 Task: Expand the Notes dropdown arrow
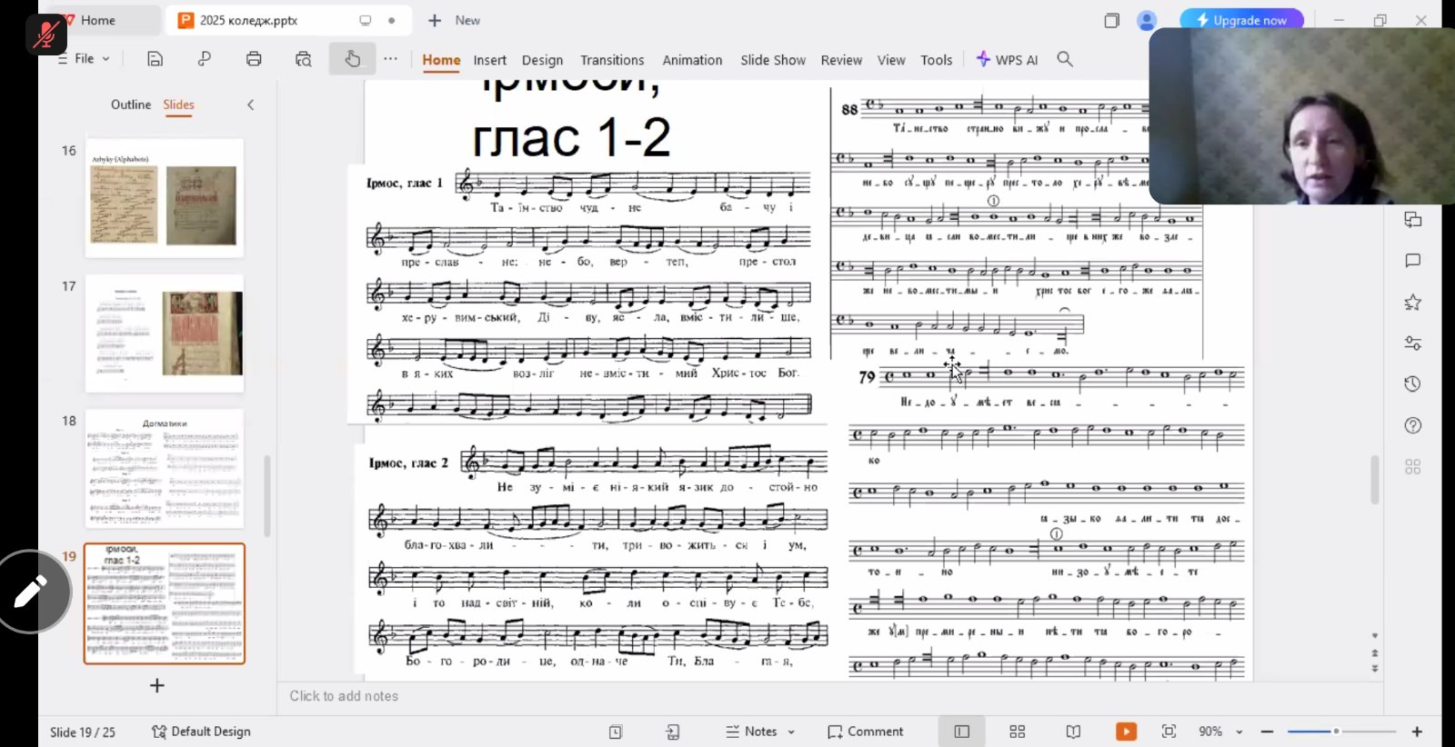pos(791,732)
